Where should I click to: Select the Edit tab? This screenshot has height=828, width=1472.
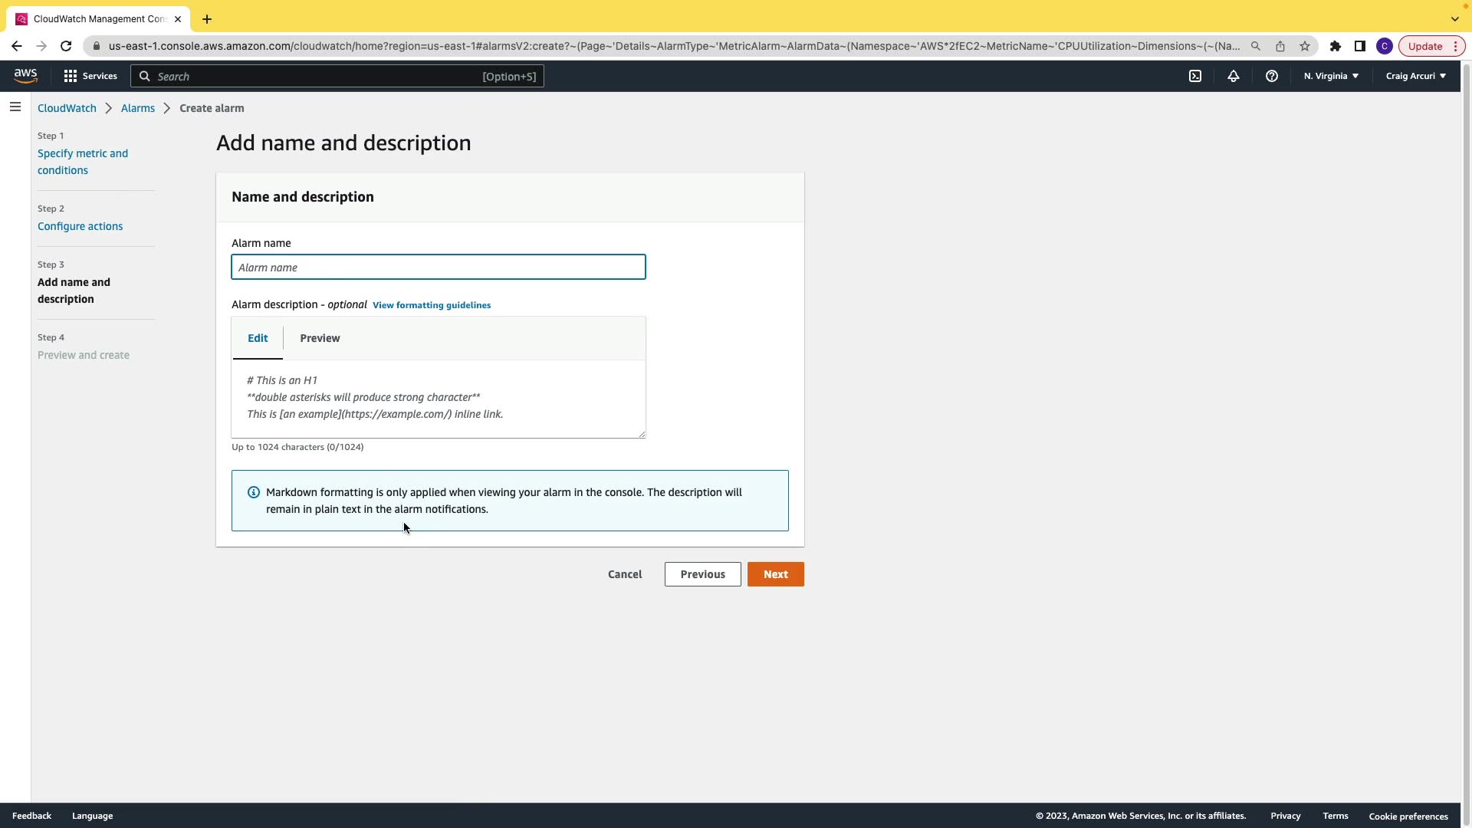[258, 338]
